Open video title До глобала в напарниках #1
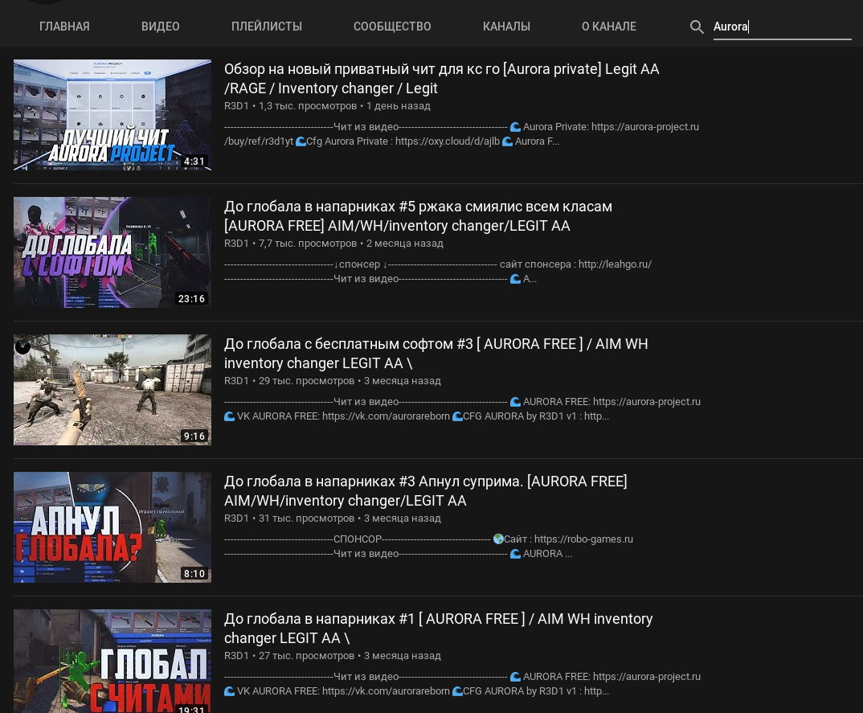 point(438,629)
